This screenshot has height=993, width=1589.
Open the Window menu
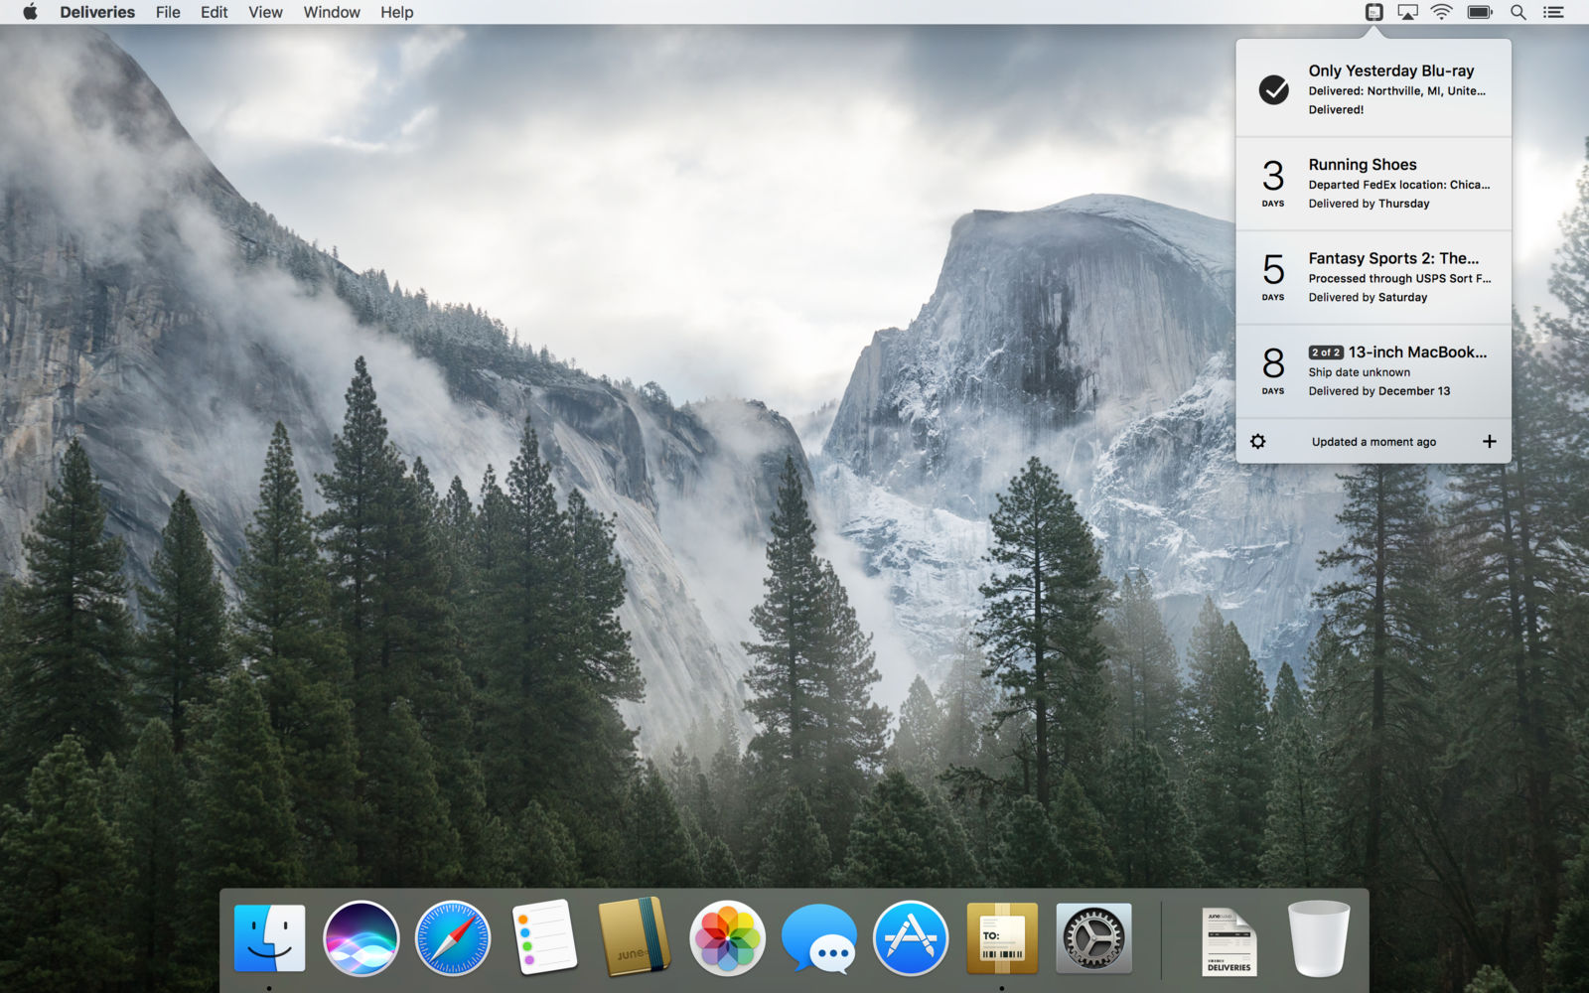332,12
